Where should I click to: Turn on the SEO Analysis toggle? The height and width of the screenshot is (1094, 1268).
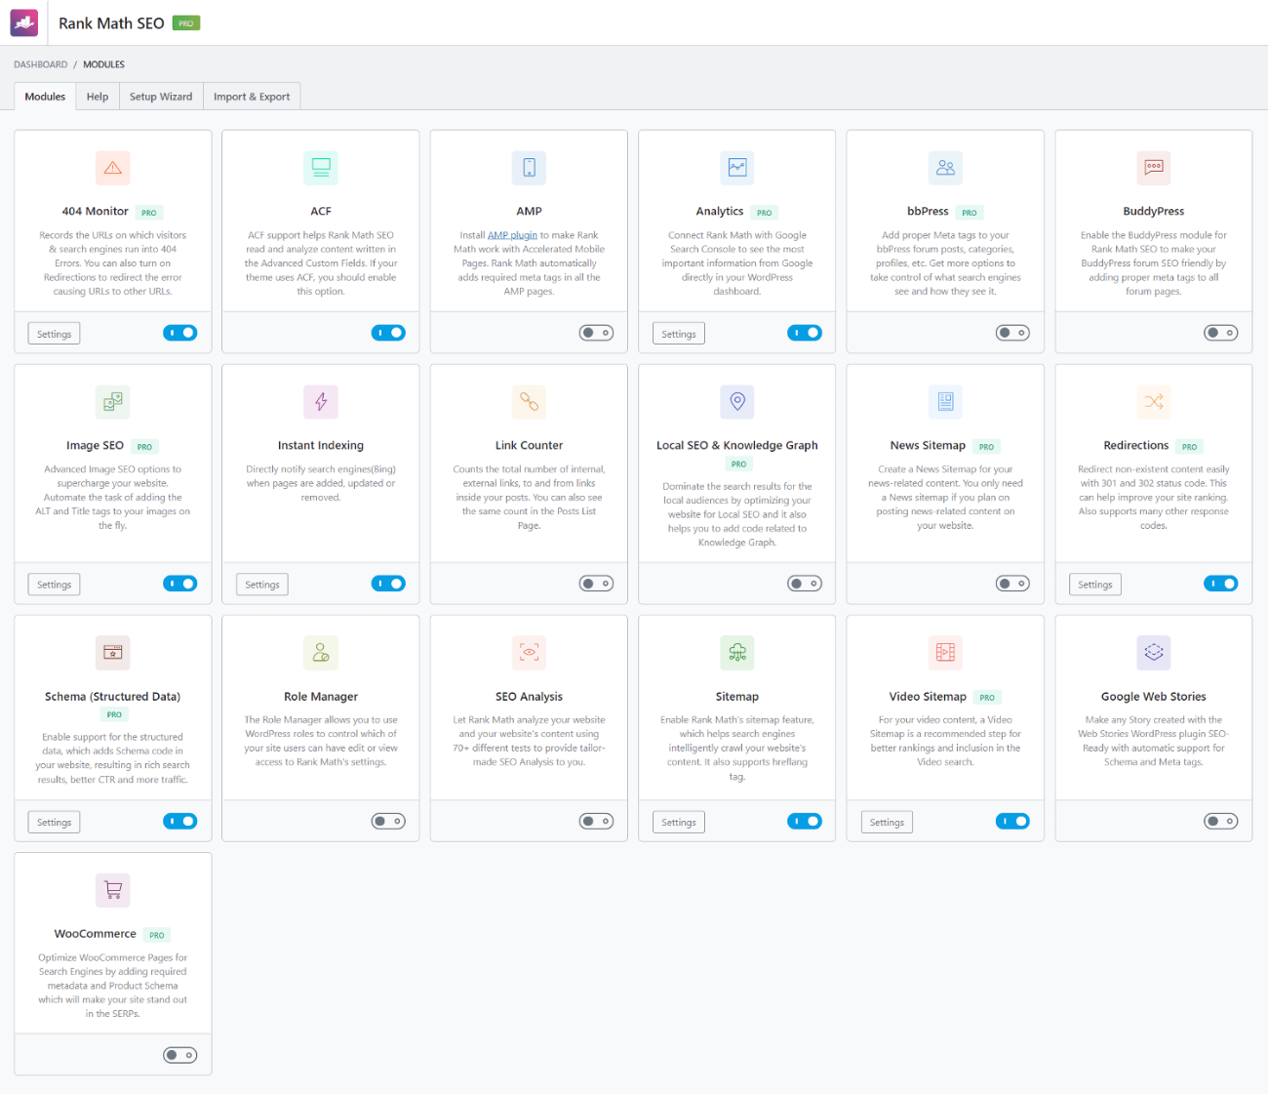point(596,822)
